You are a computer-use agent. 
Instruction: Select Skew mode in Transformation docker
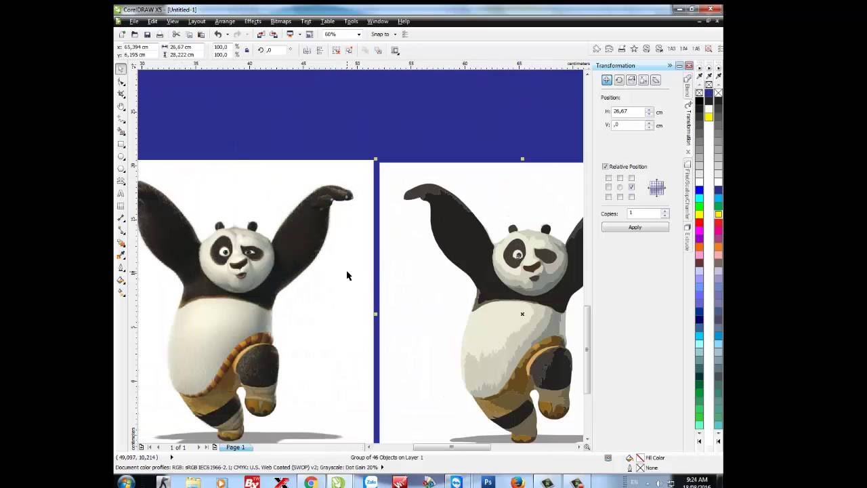pos(656,80)
